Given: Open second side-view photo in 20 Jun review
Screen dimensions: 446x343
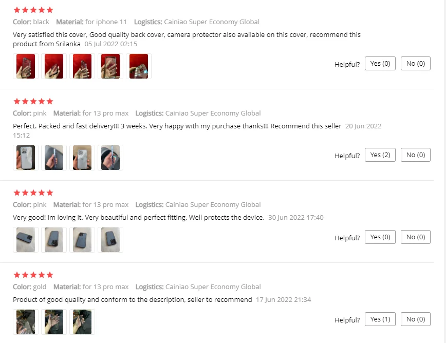Looking at the screenshot, I should point(54,158).
